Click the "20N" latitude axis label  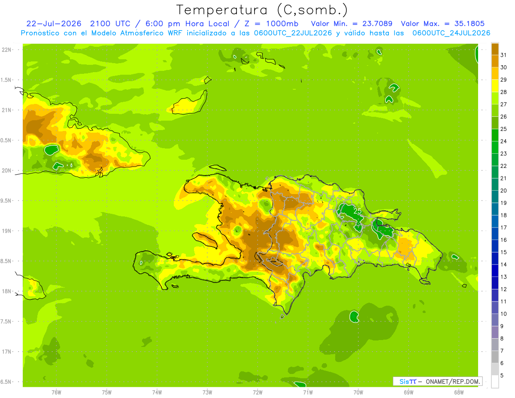point(6,170)
